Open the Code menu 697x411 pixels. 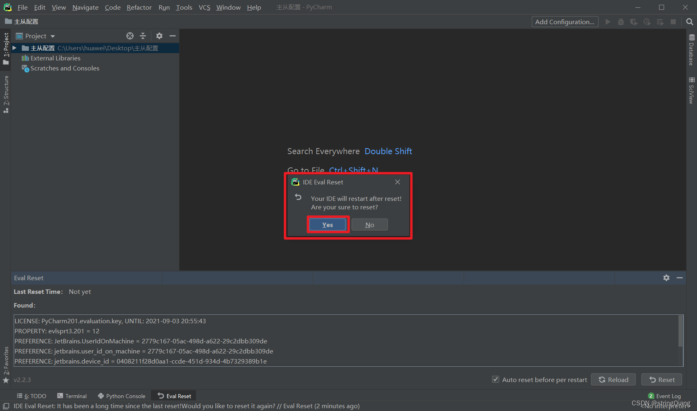coord(113,7)
